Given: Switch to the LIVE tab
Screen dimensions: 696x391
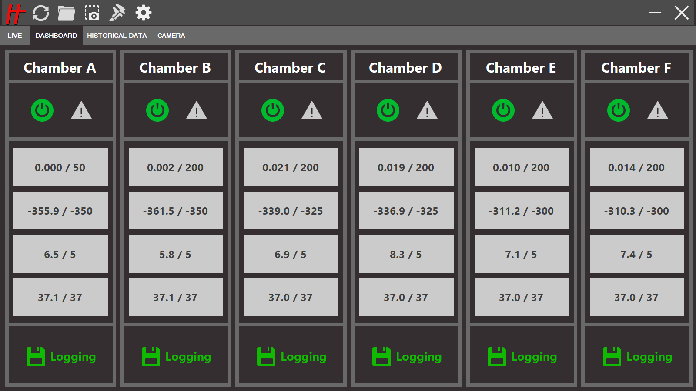Looking at the screenshot, I should pos(14,36).
